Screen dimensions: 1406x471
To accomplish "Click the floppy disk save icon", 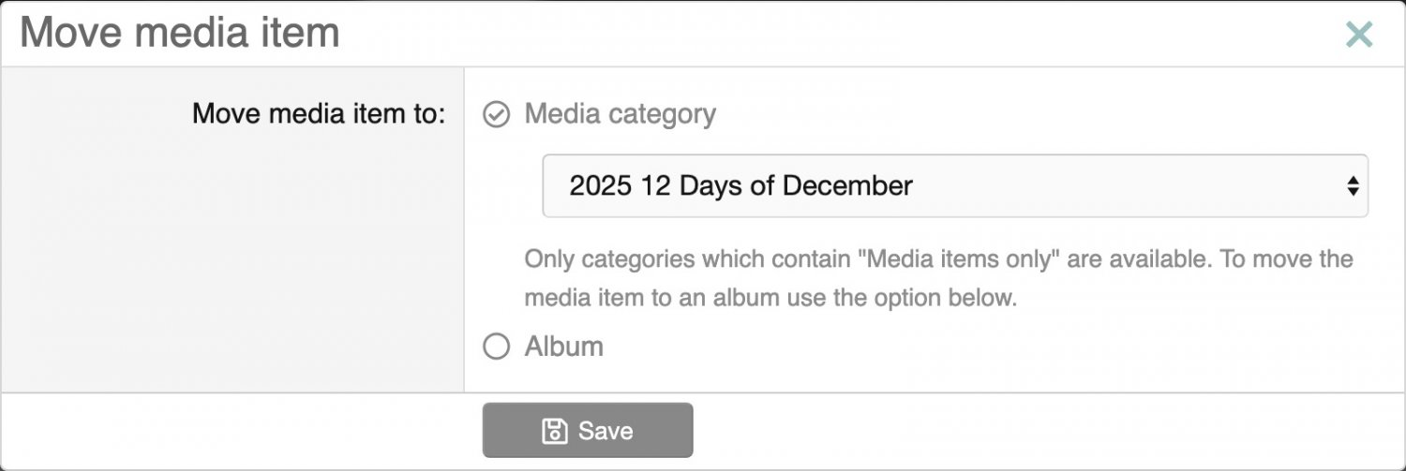I will click(555, 431).
